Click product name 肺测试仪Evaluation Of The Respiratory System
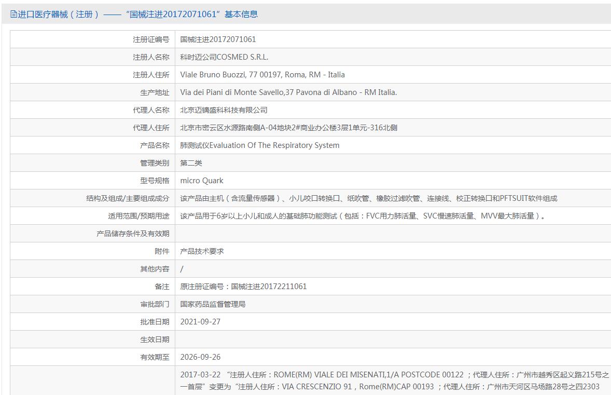This screenshot has height=395, width=611. (x=259, y=145)
